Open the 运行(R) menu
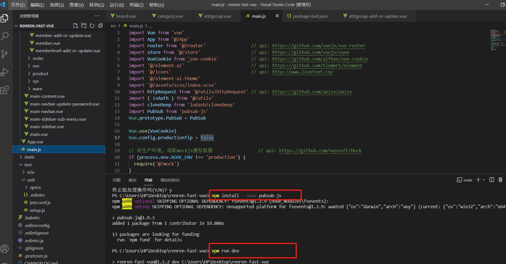506x264 pixels. tap(117, 5)
